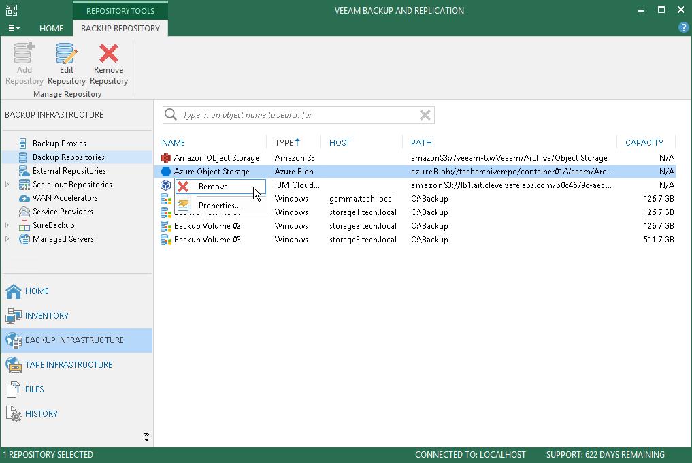Image resolution: width=692 pixels, height=463 pixels.
Task: Click the Add Repository ribbon icon
Action: 24,53
